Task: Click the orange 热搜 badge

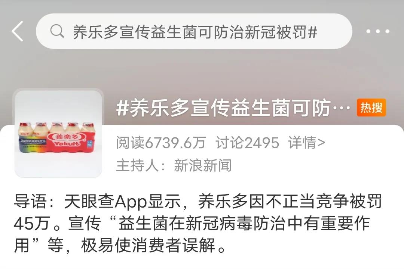Action: point(371,108)
